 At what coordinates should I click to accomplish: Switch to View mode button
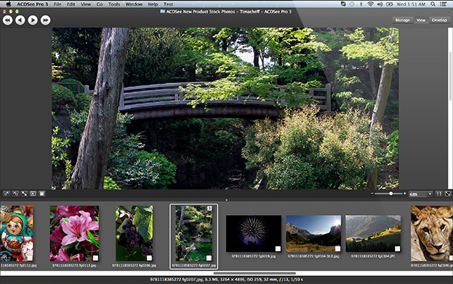click(x=421, y=20)
